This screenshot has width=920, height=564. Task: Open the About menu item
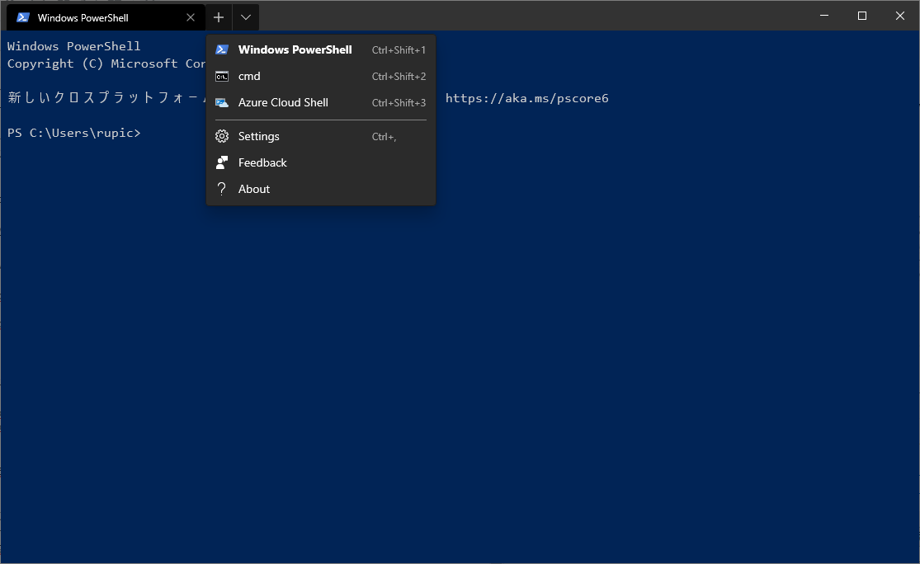[x=321, y=189]
